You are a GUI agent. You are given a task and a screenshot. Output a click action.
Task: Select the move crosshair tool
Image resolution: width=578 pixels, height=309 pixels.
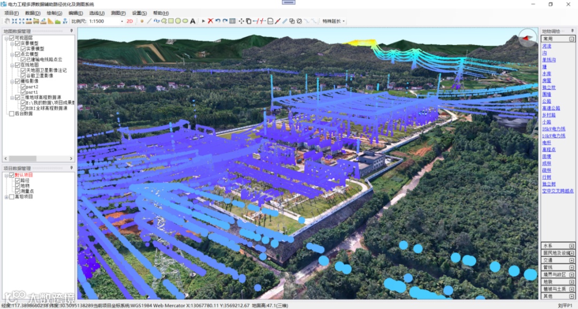pyautogui.click(x=241, y=21)
